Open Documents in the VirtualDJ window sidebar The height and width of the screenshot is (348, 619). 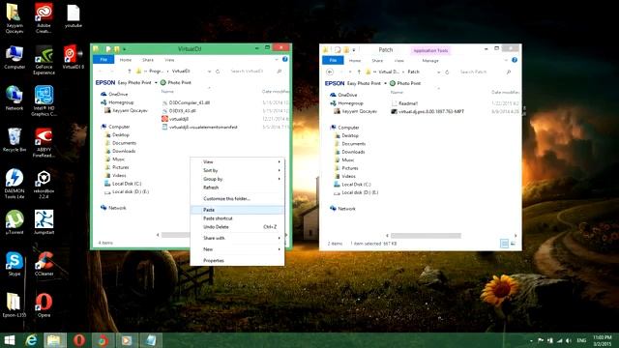click(x=120, y=143)
